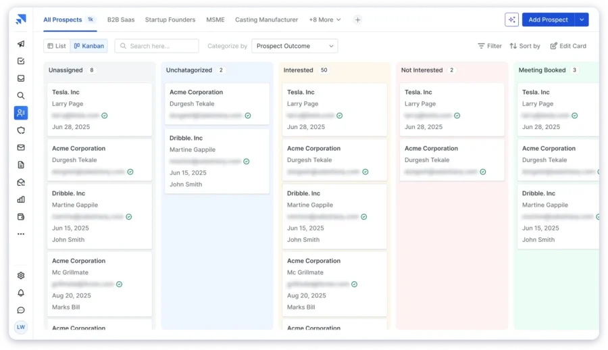The width and height of the screenshot is (608, 350).
Task: Open the Prospect Outcome categorize dropdown
Action: (x=295, y=46)
